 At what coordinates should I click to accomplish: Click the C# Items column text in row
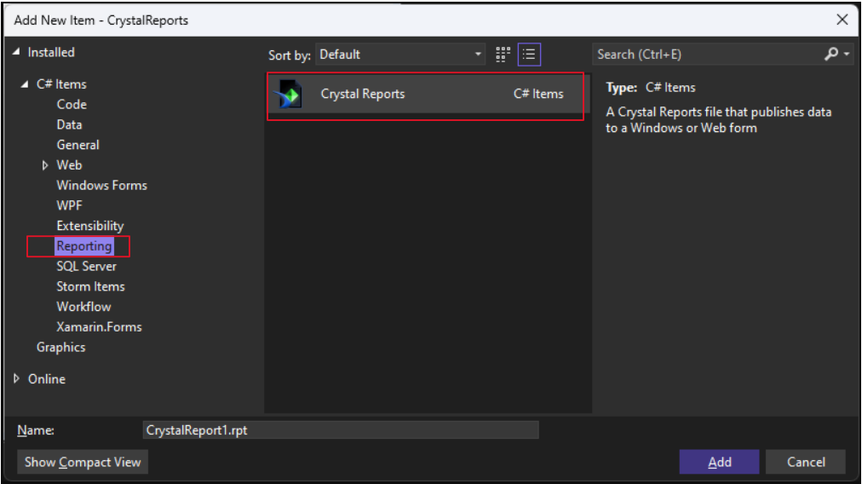538,94
